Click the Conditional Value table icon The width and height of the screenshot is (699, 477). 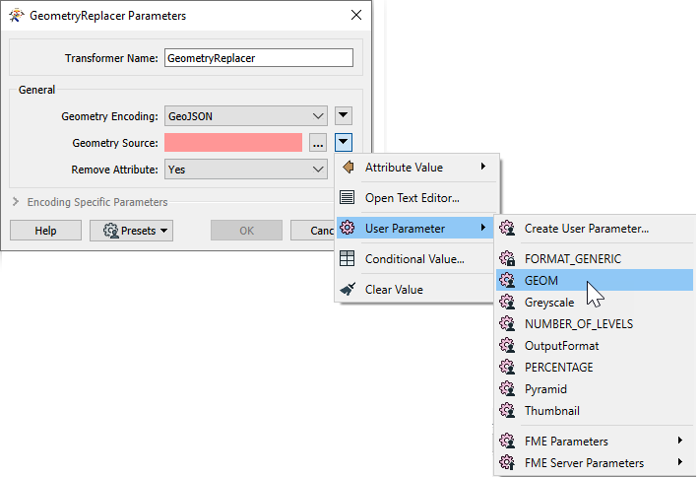[x=348, y=258]
